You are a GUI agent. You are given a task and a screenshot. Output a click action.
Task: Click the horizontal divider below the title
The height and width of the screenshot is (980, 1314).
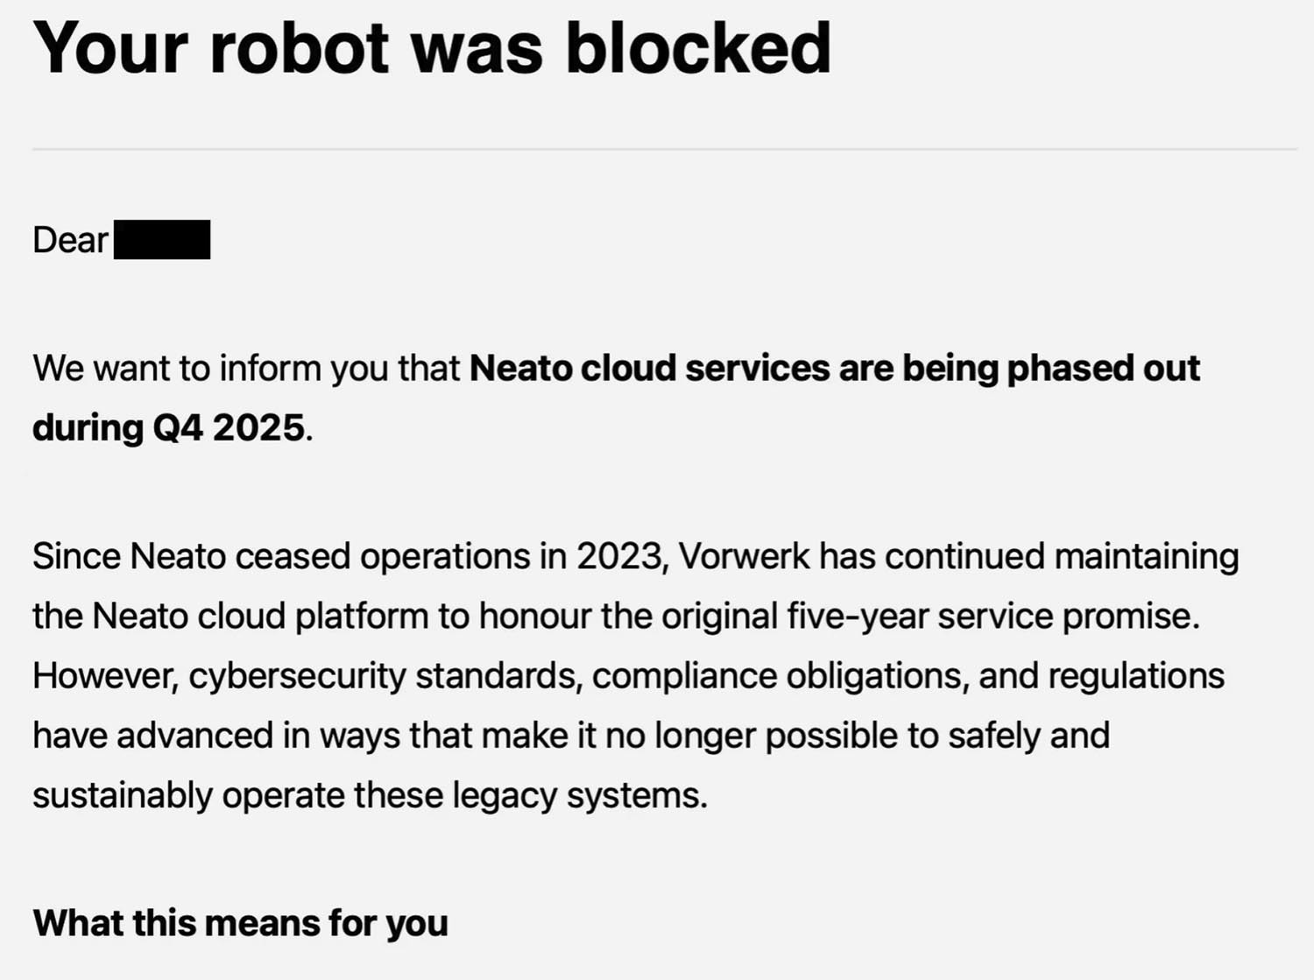(664, 149)
